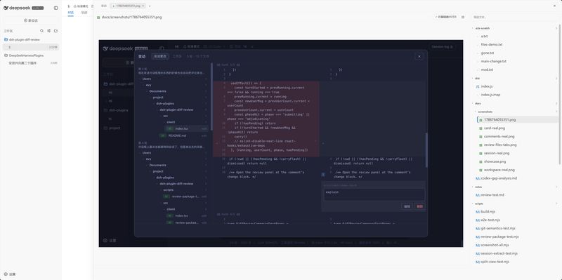Click the mode selector in the chat header

click(x=81, y=6)
